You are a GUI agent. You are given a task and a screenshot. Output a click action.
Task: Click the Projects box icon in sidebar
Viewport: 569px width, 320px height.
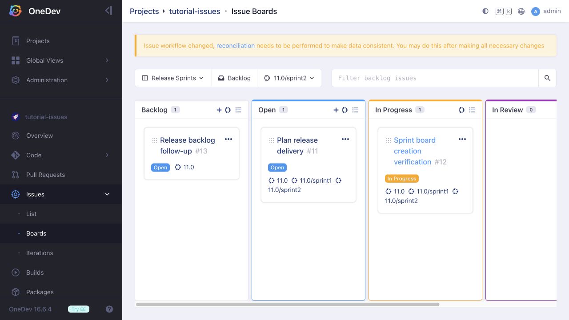(x=16, y=41)
